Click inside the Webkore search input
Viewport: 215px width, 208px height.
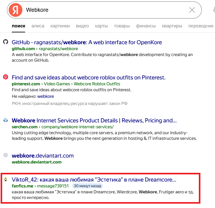[103, 10]
